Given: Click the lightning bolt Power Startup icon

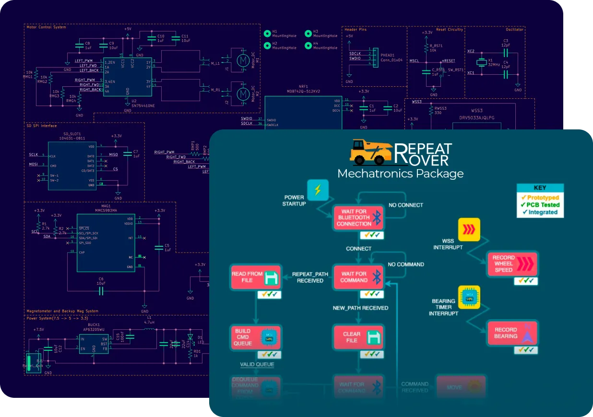Looking at the screenshot, I should pyautogui.click(x=318, y=190).
